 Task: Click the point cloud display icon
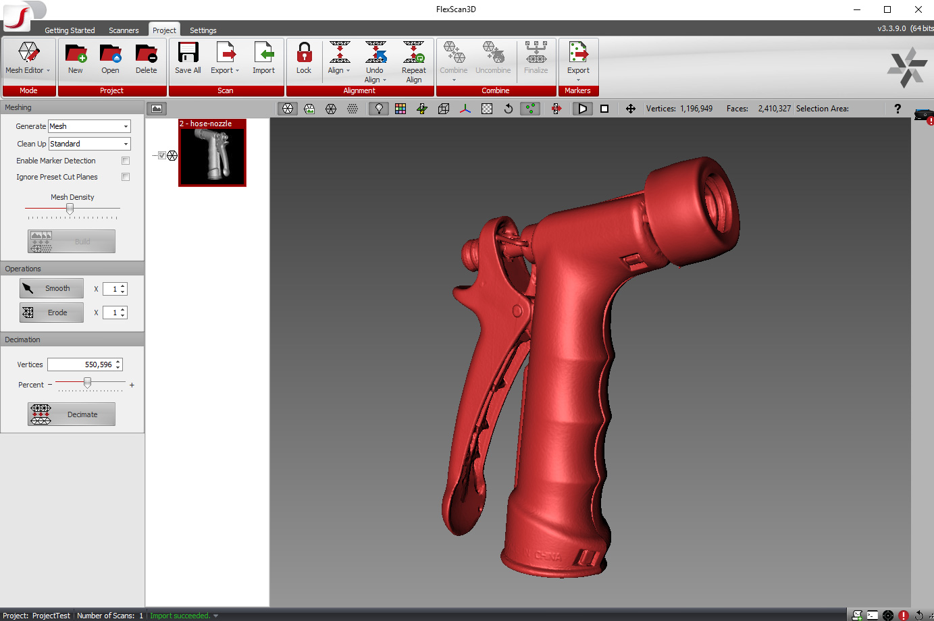352,108
